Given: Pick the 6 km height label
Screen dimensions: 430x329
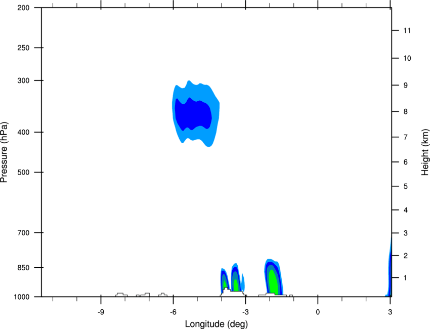Looking at the screenshot, I should pyautogui.click(x=406, y=162).
